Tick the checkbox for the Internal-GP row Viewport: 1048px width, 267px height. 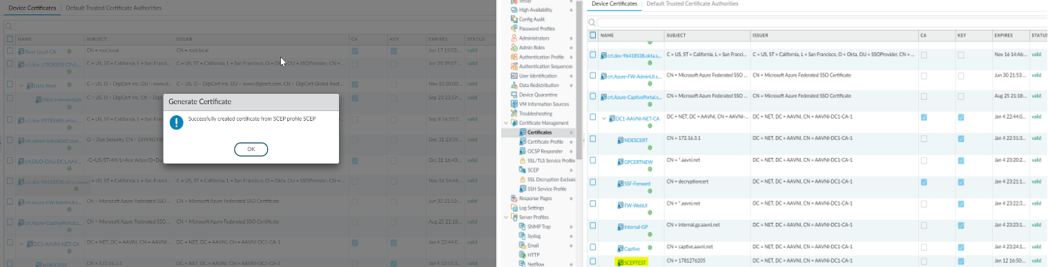(592, 225)
